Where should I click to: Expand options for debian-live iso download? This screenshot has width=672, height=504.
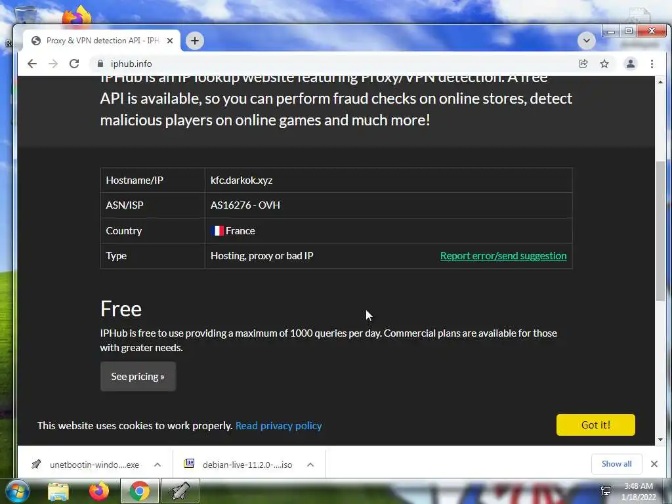tap(310, 465)
